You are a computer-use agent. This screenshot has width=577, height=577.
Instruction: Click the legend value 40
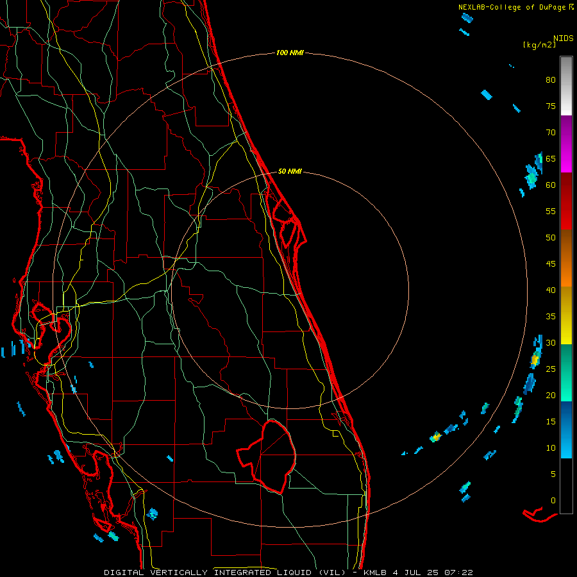[x=551, y=290]
